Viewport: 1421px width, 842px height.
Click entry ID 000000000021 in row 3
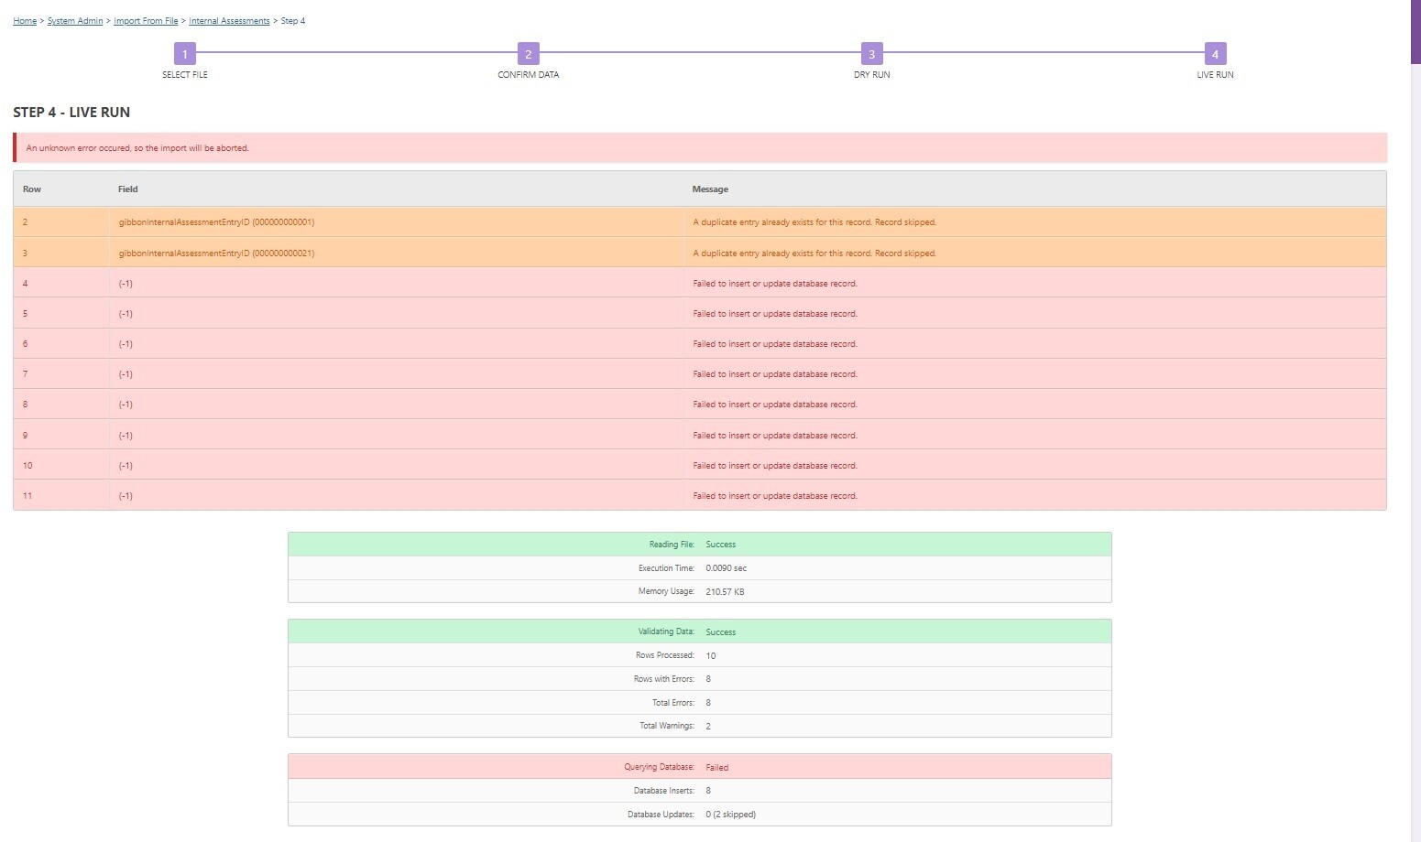[x=216, y=254]
